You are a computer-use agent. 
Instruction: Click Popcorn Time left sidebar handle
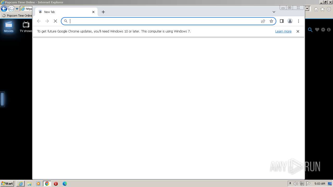[x=2, y=99]
